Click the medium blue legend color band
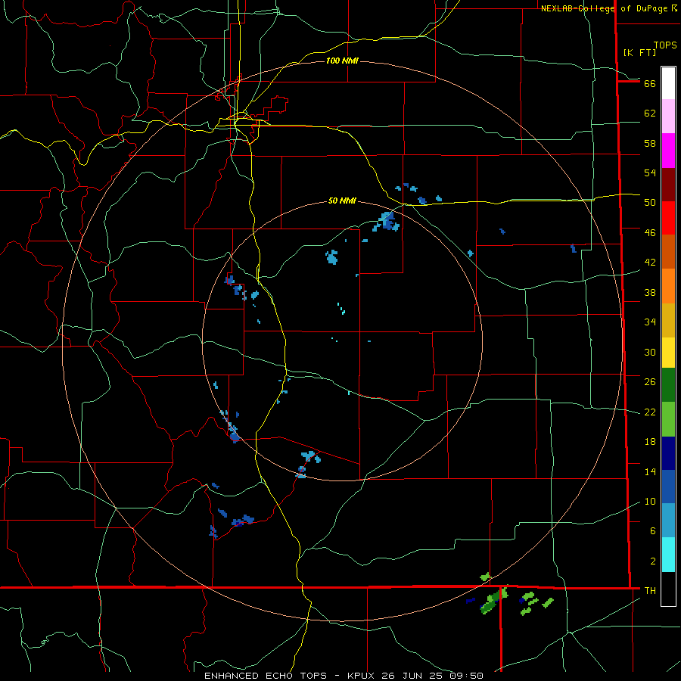Screen dimensions: 681x681 pos(668,487)
